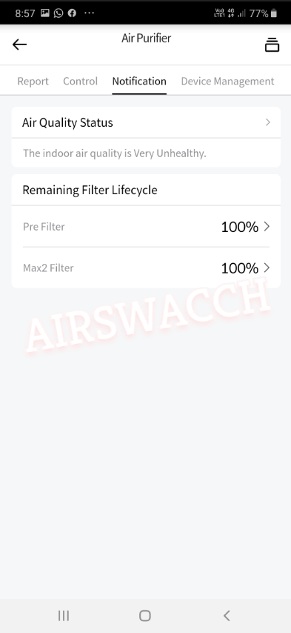Select the Notification tab

click(x=139, y=82)
